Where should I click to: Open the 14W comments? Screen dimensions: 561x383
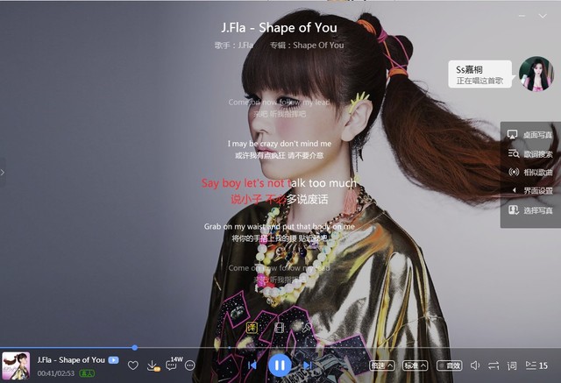coord(172,365)
